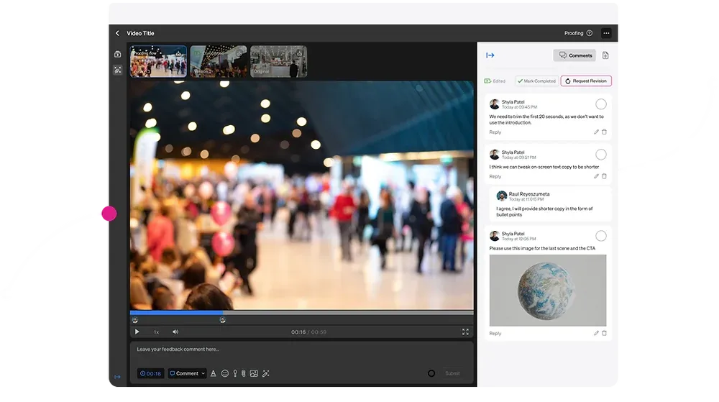
Task: Delete the comment about trimming first 20 seconds
Action: coord(605,132)
